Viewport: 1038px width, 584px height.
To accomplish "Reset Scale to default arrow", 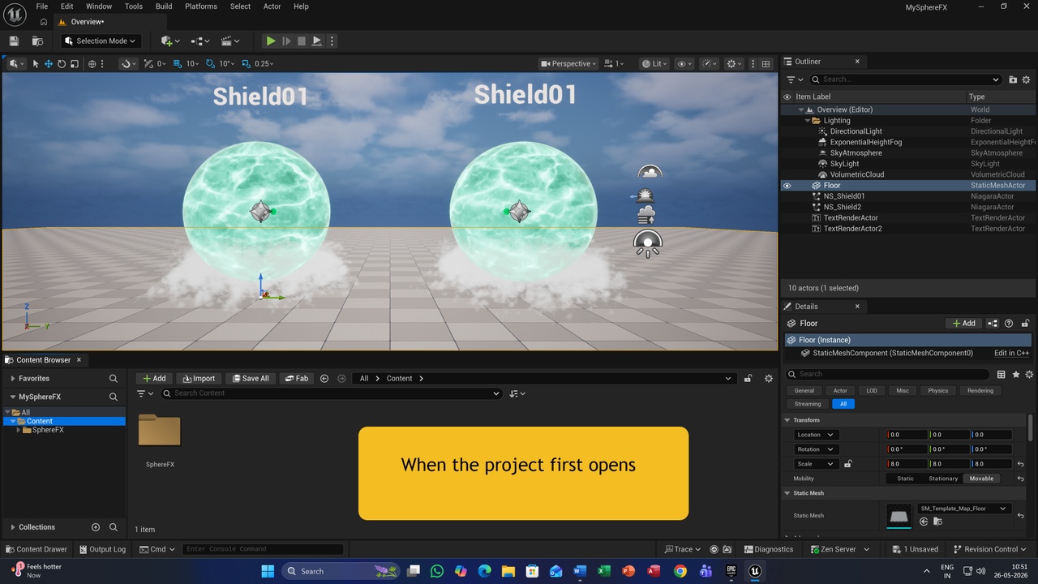I will pyautogui.click(x=1020, y=464).
